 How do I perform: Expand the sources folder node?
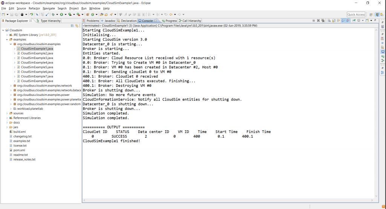pyautogui.click(x=7, y=113)
